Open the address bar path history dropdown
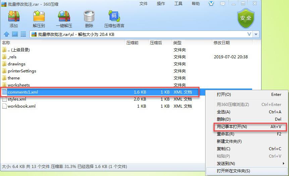Image resolution: width=289 pixels, height=176 pixels. point(256,34)
